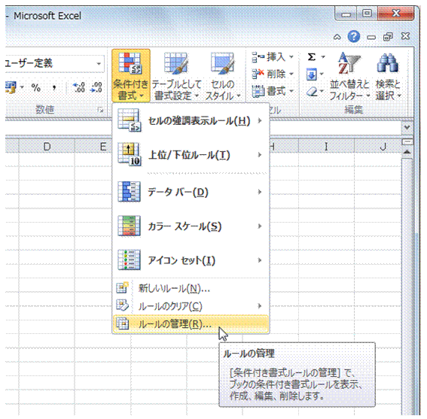Image resolution: width=427 pixels, height=419 pixels.
Task: Click the AutoSum sigma icon
Action: [x=312, y=57]
